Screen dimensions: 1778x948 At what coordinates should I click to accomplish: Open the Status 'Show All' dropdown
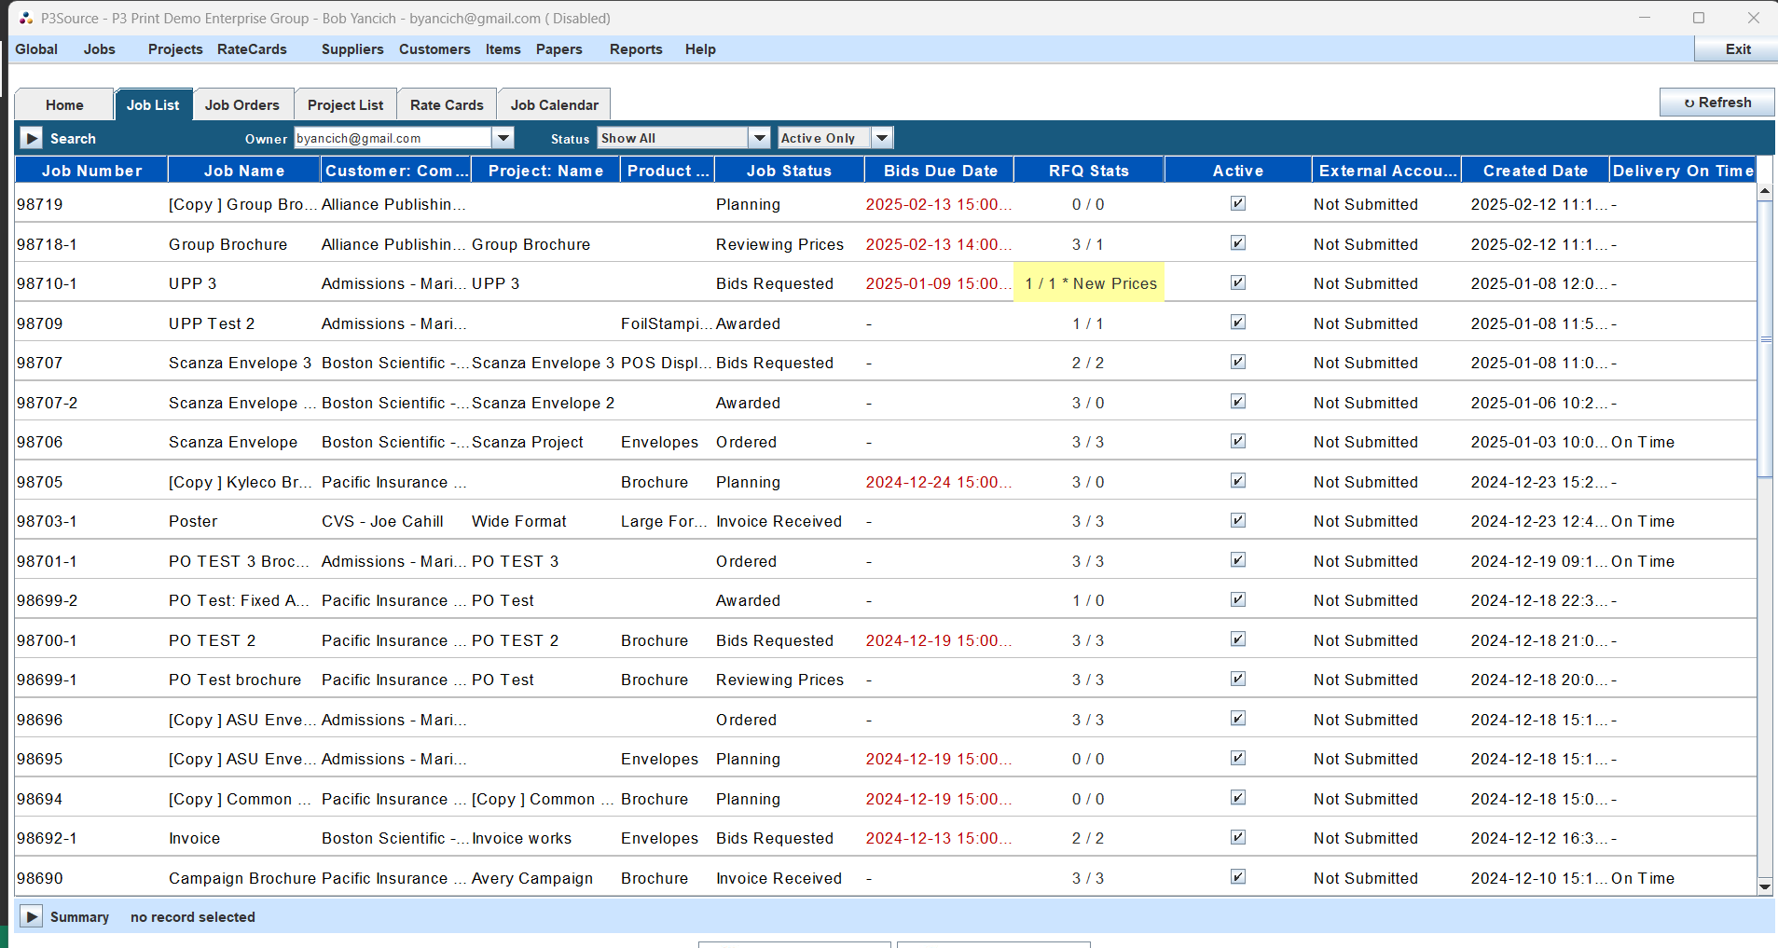tap(759, 137)
